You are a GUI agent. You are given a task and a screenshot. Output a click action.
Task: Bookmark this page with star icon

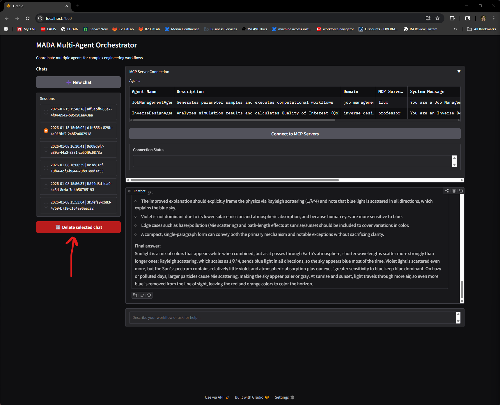[437, 18]
